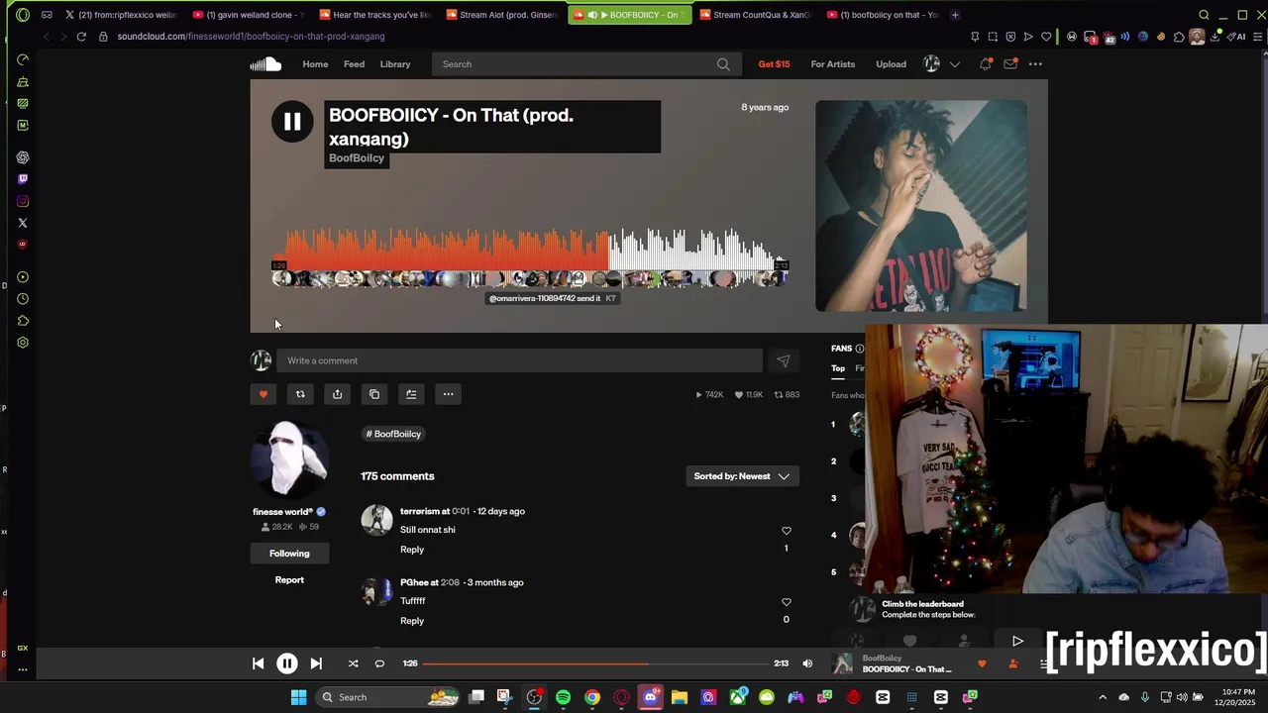Open Instagram in the Opera sidebar

(x=23, y=201)
